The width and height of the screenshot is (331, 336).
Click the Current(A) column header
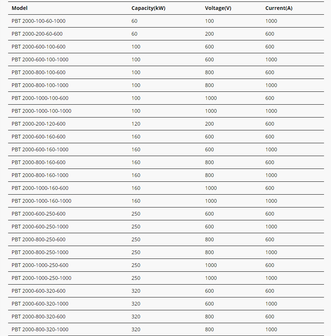point(279,8)
